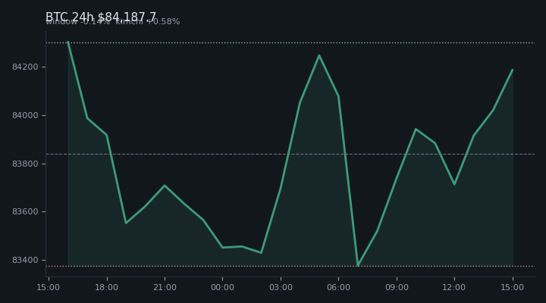Select the 84200 y-axis label
Image resolution: width=546 pixels, height=303 pixels.
coord(26,67)
